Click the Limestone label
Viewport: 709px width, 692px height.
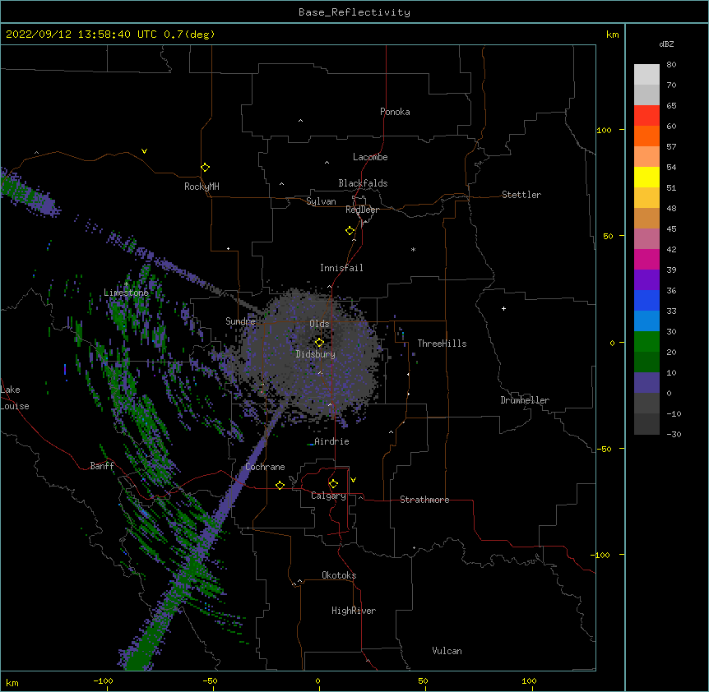point(126,293)
